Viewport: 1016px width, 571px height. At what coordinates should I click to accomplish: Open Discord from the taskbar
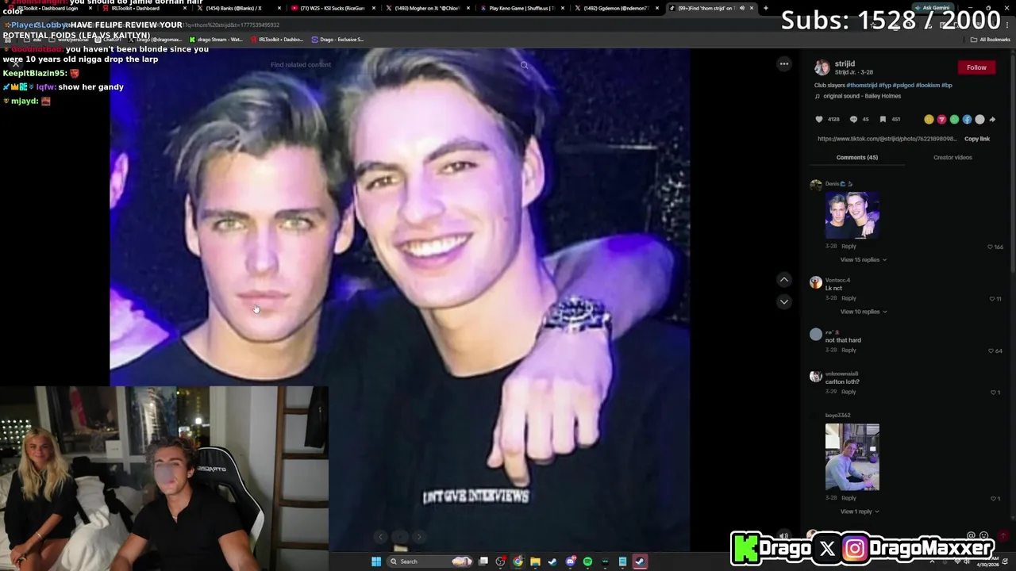pyautogui.click(x=570, y=561)
